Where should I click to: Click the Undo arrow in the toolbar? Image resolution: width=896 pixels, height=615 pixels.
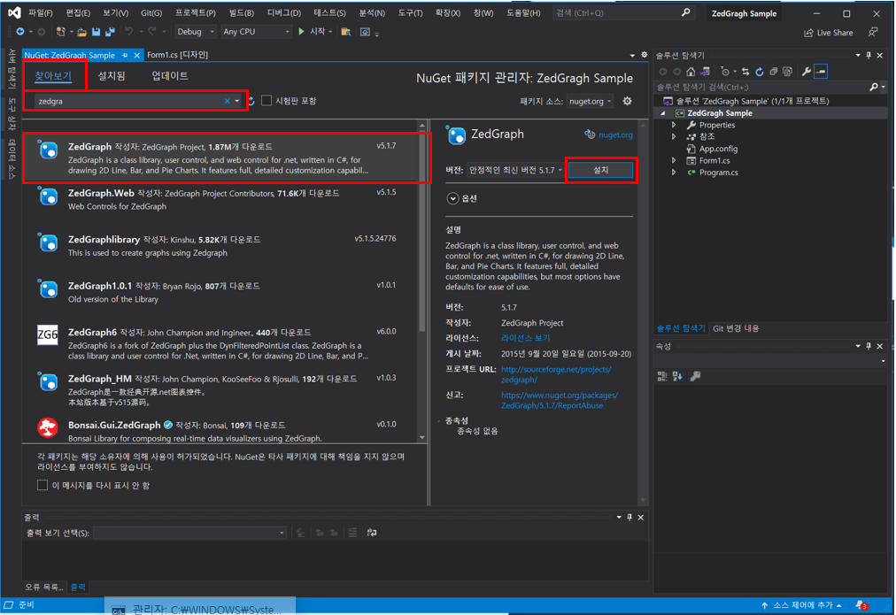point(129,32)
